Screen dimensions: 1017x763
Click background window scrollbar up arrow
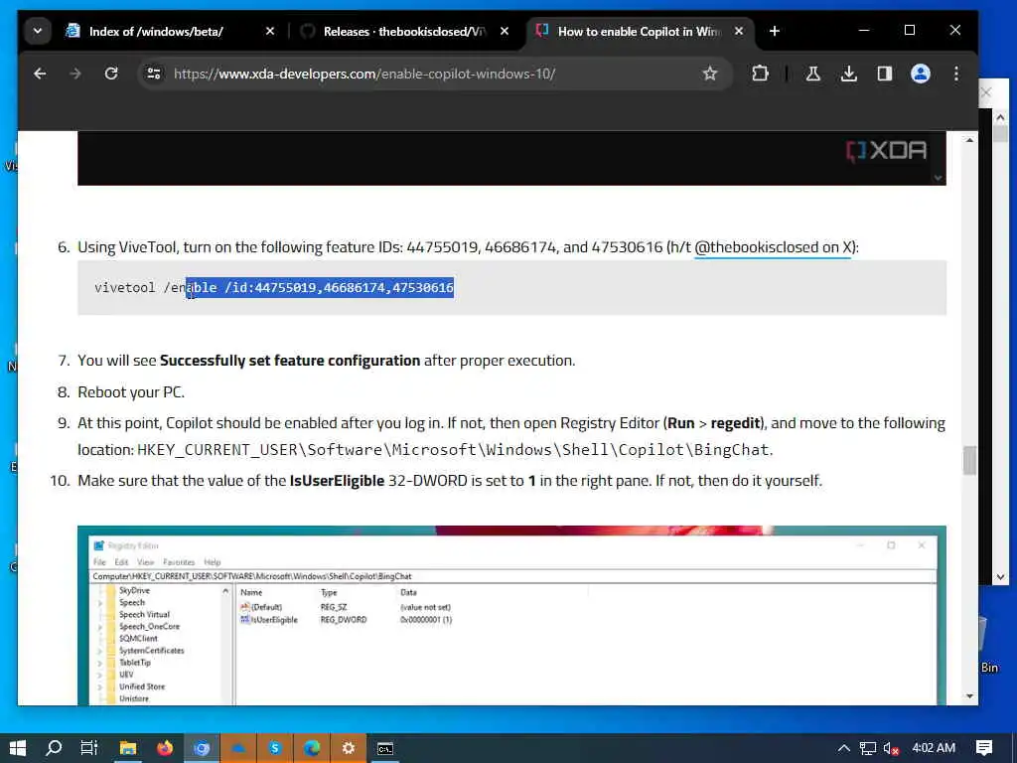click(x=1000, y=117)
